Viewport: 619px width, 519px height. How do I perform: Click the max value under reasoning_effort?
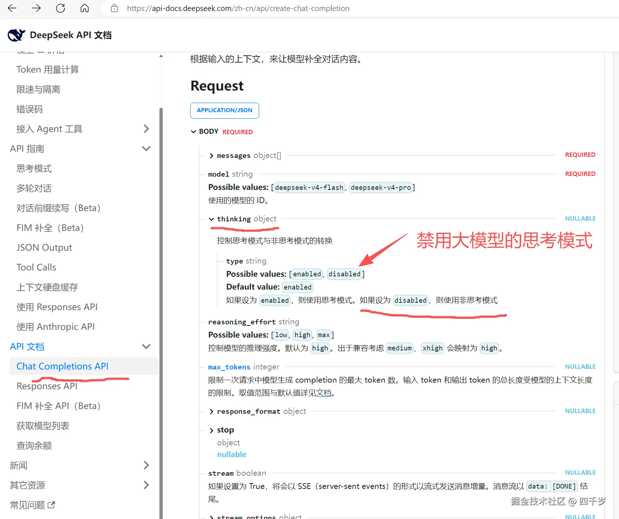coord(324,335)
